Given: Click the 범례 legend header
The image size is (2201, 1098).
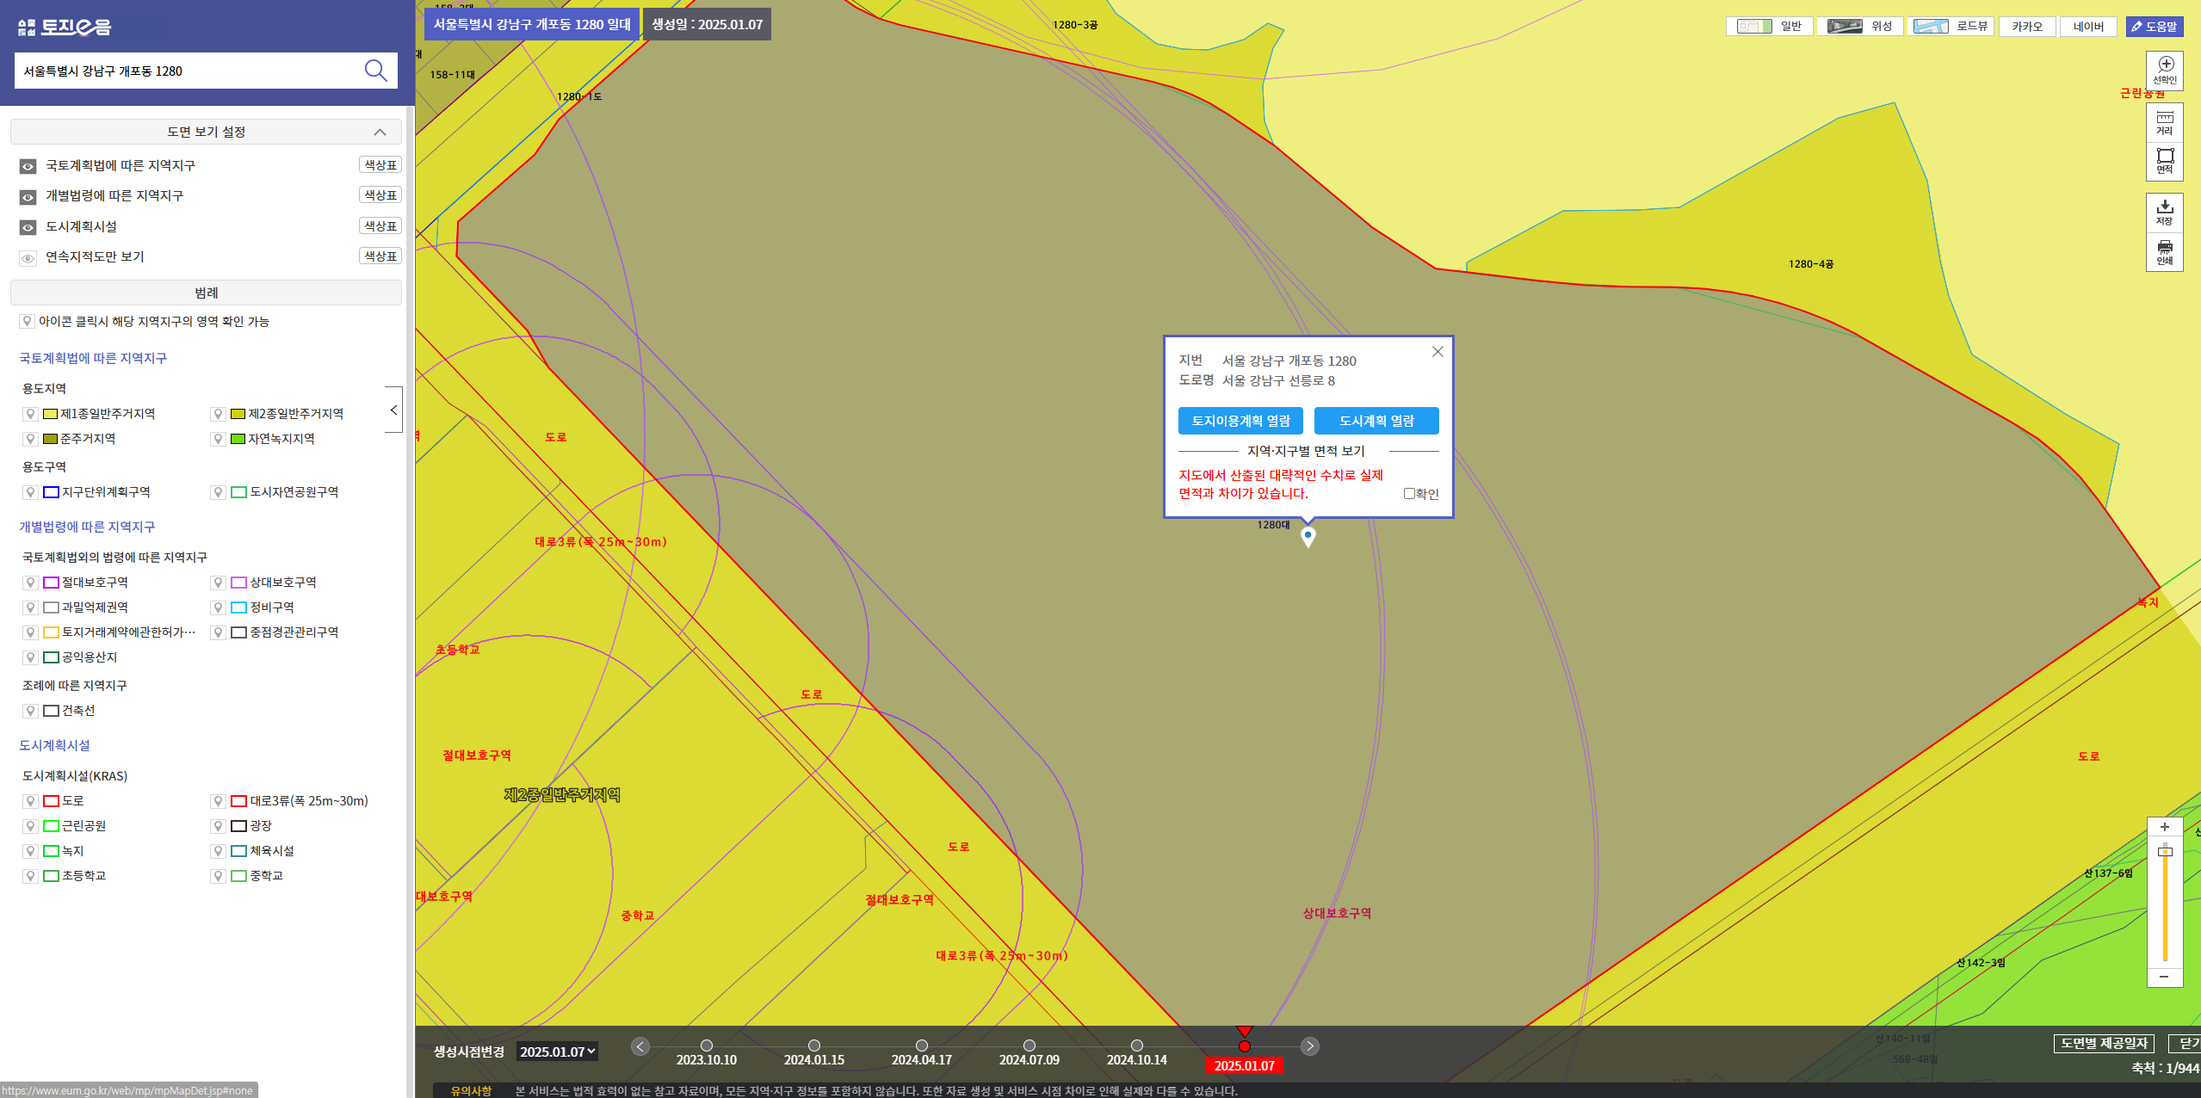Looking at the screenshot, I should [x=206, y=293].
